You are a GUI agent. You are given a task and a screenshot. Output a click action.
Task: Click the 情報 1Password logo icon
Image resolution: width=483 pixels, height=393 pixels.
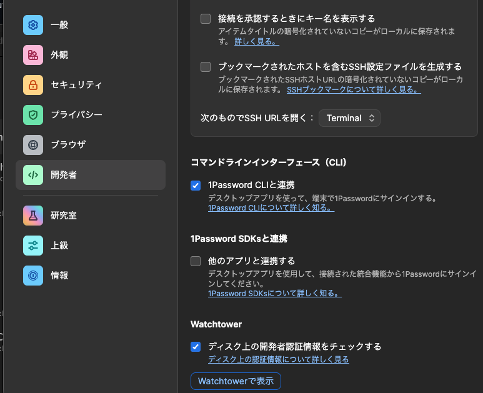point(33,276)
